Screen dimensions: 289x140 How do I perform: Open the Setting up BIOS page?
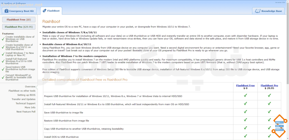coord(26,95)
